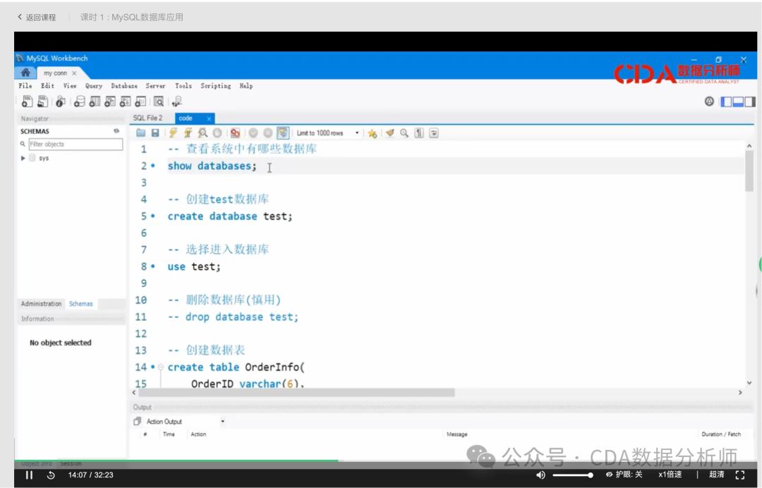Execute the script with the lightning bolt icon
This screenshot has height=488, width=762.
pyautogui.click(x=173, y=133)
